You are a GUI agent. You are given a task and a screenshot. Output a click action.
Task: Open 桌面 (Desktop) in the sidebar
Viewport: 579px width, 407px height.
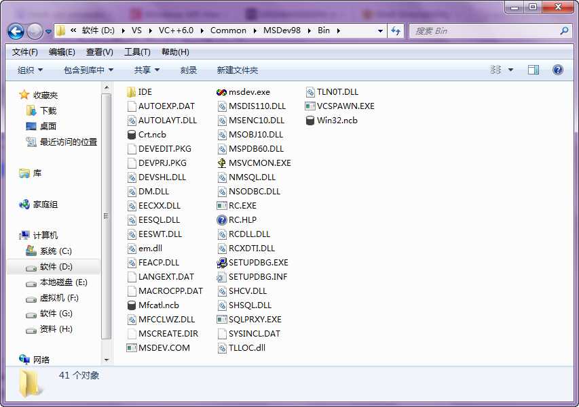coord(41,127)
